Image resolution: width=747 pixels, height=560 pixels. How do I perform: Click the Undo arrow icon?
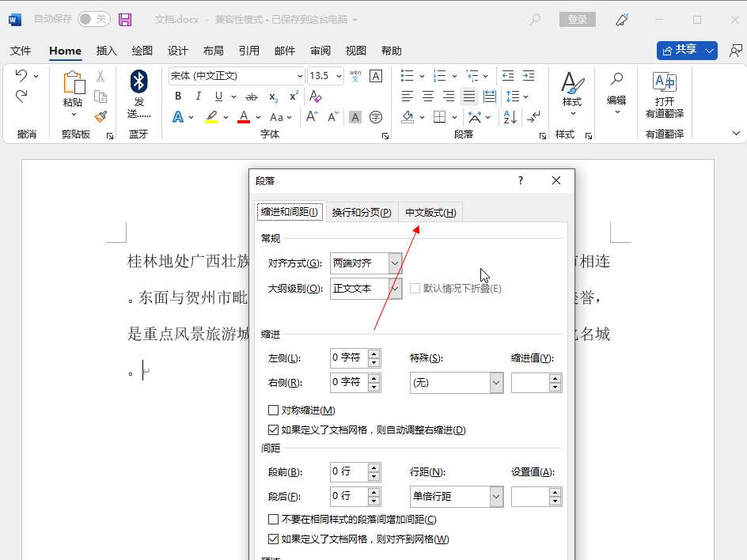click(21, 75)
